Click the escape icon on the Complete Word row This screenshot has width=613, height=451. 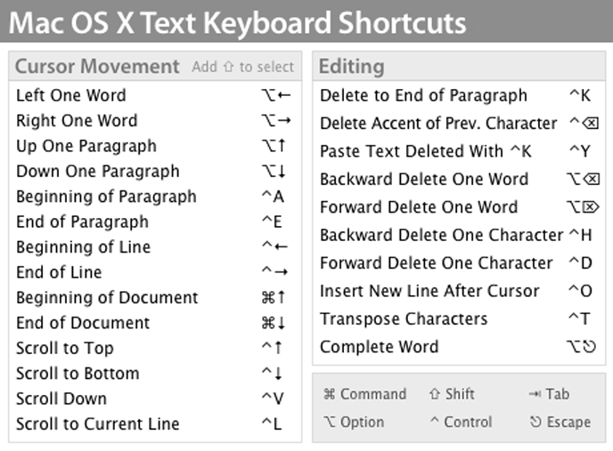pyautogui.click(x=589, y=347)
